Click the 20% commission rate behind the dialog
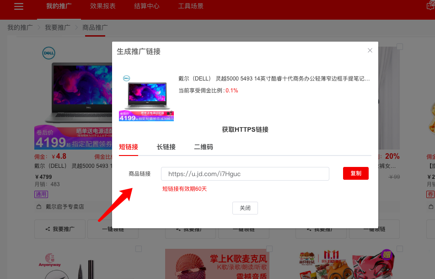The image size is (435, 279). coord(392,156)
